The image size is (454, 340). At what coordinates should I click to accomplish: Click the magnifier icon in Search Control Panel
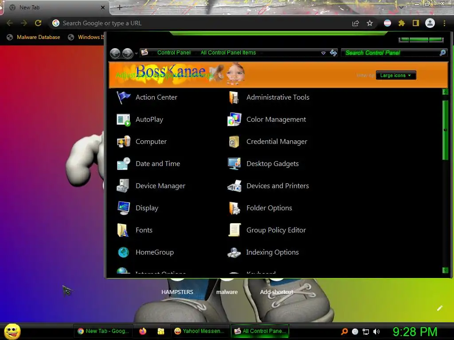[442, 53]
